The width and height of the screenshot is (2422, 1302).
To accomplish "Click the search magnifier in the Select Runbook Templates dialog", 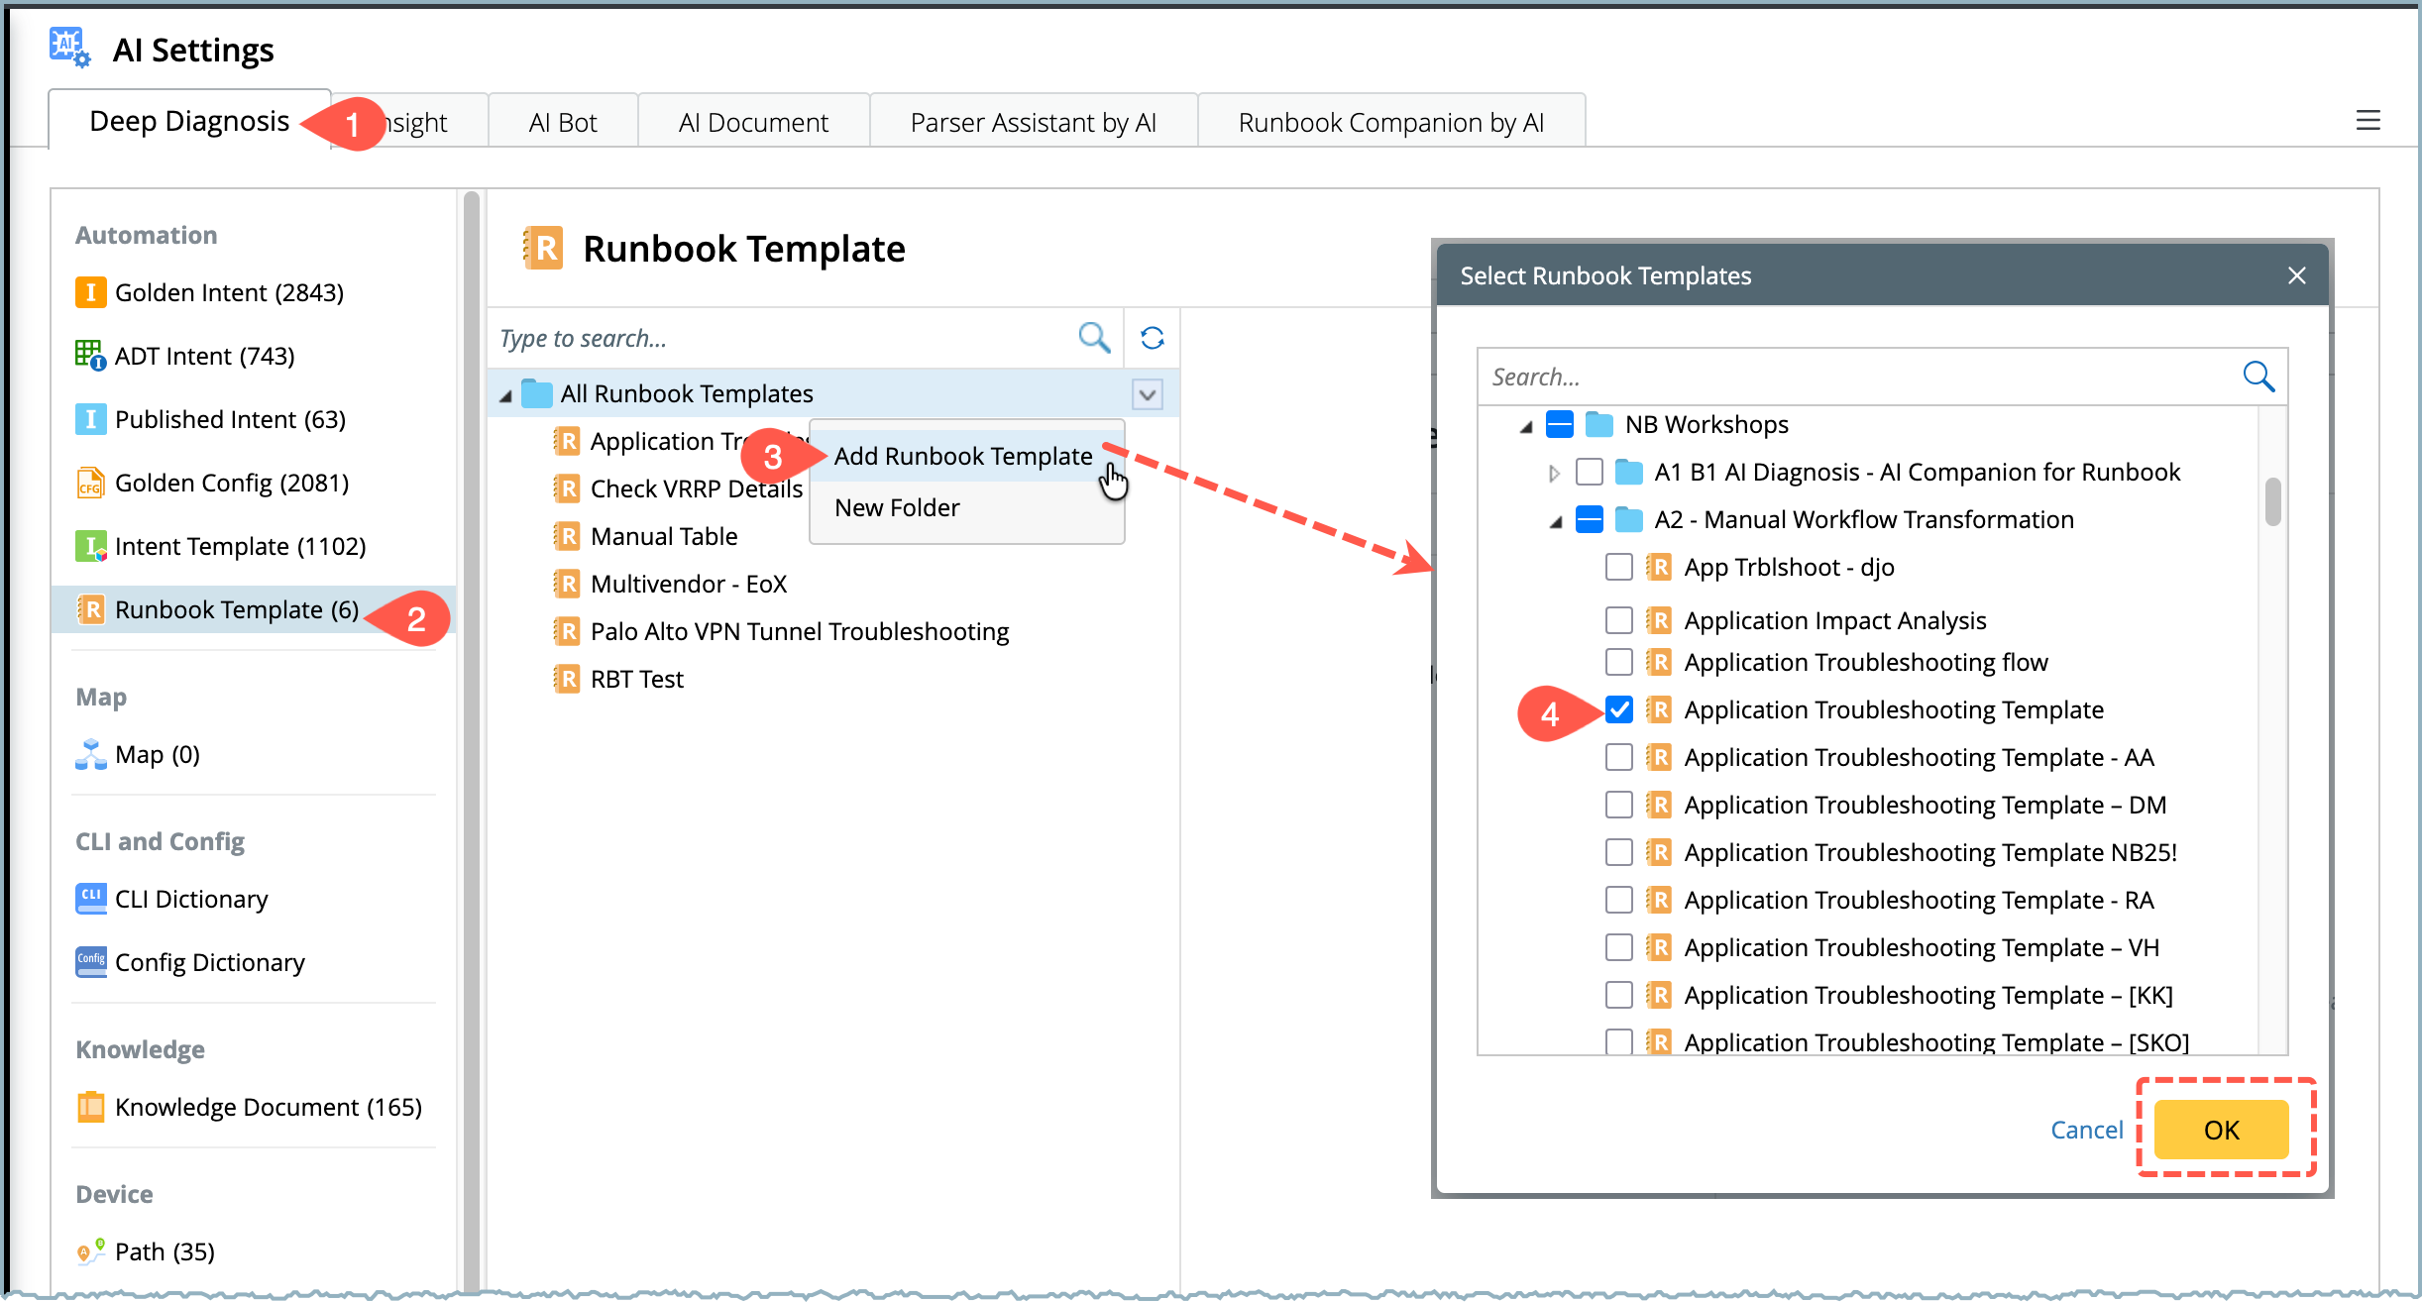I will pos(2258,377).
